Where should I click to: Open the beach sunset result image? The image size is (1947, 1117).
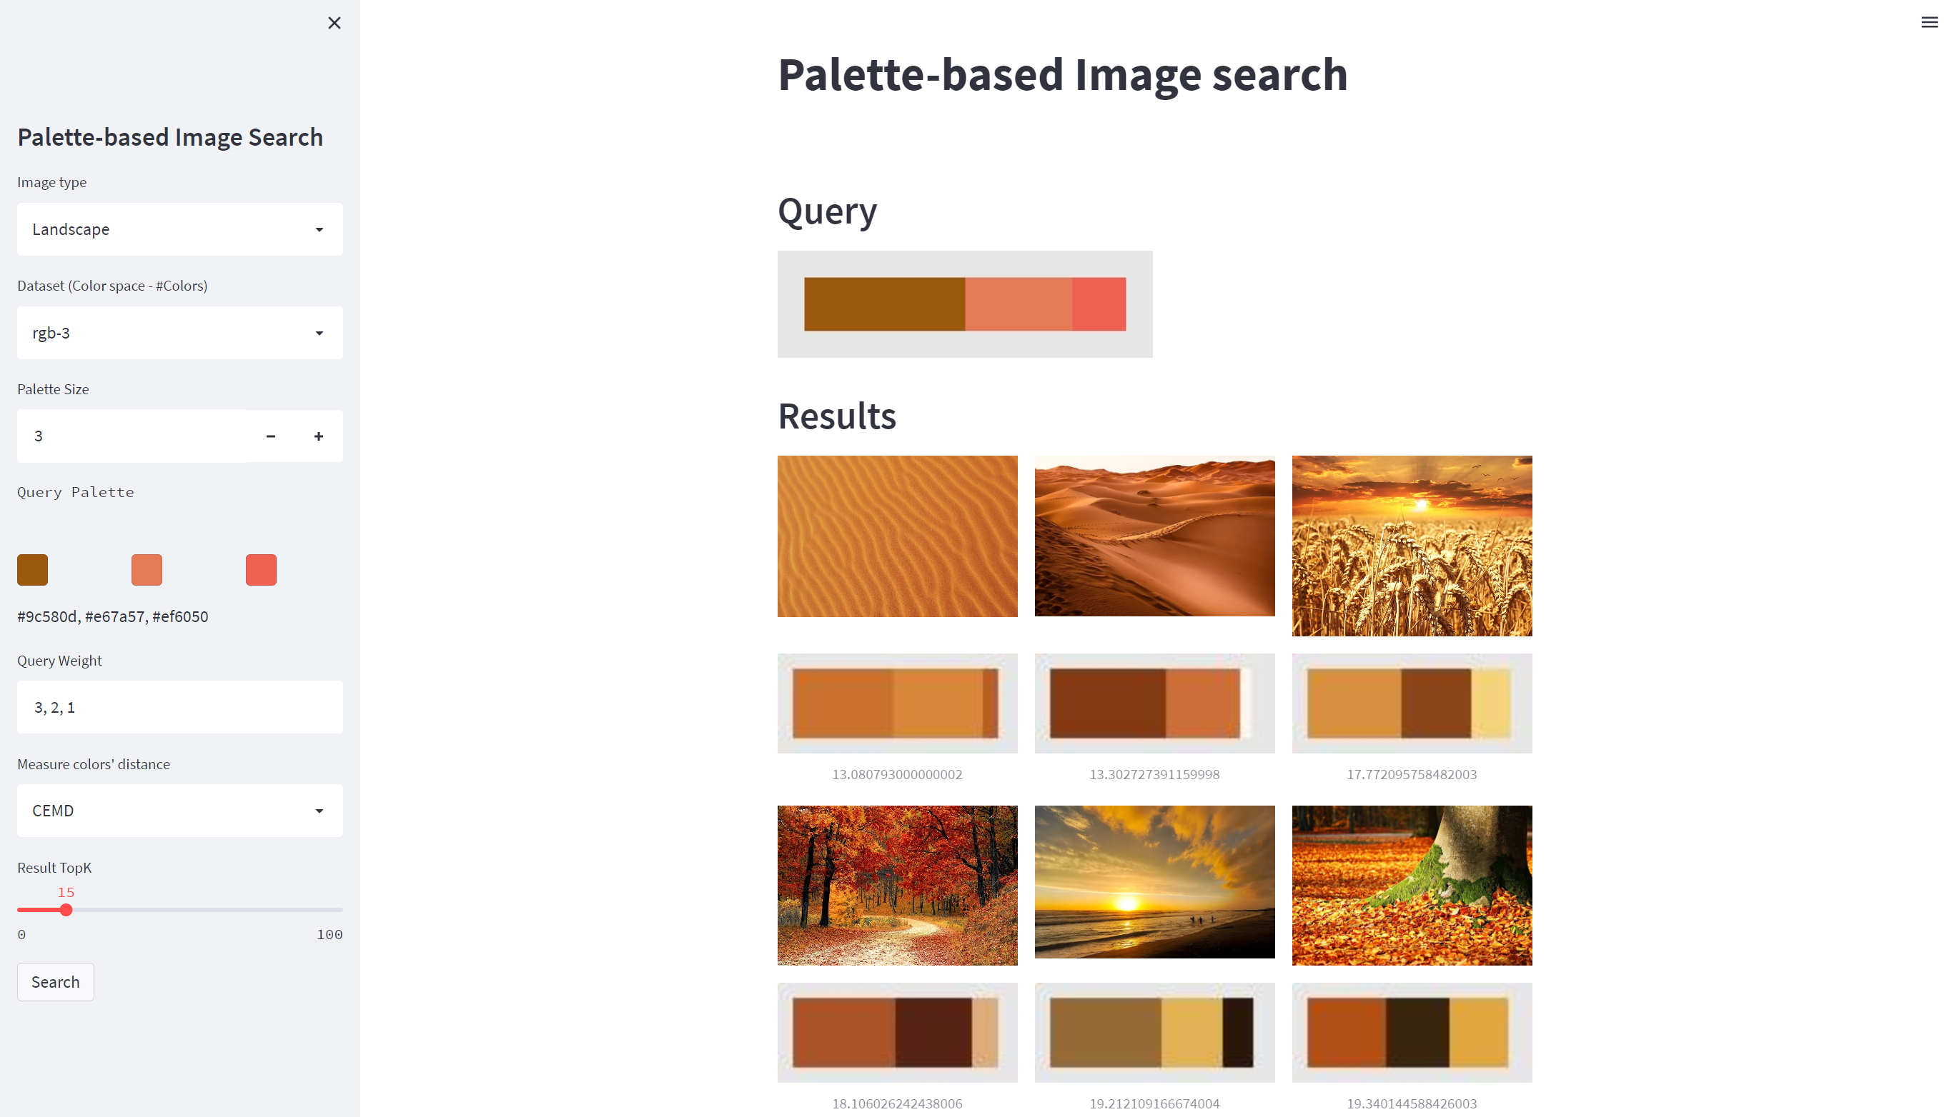[x=1154, y=881]
